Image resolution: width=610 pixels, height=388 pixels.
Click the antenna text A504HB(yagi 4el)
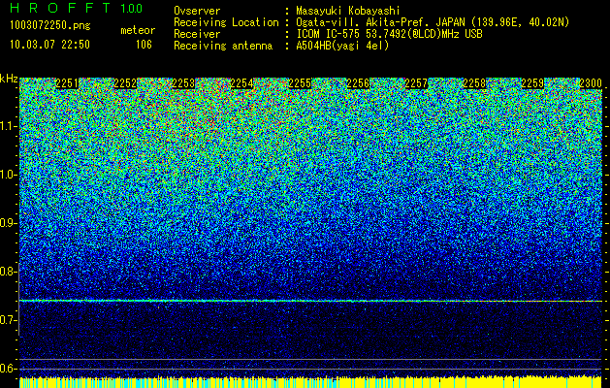pyautogui.click(x=342, y=46)
